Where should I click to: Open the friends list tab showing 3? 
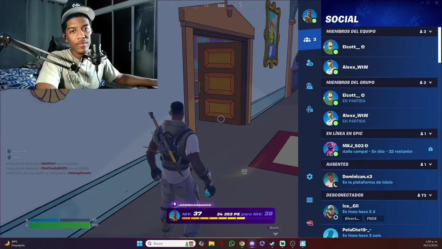(310, 39)
